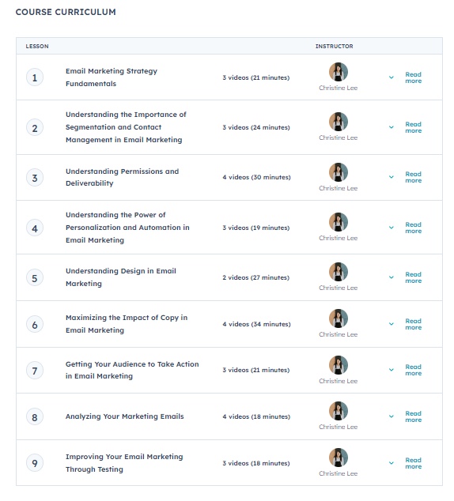Viewport: 454px width, 501px height.
Task: Click Read more for lesson 8 Analyzing Emails
Action: [x=414, y=416]
